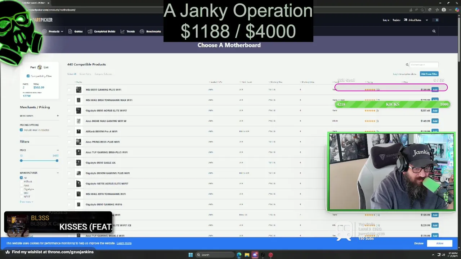Image resolution: width=461 pixels, height=259 pixels.
Task: Add the $169.99 motherboard
Action: [x=435, y=215]
